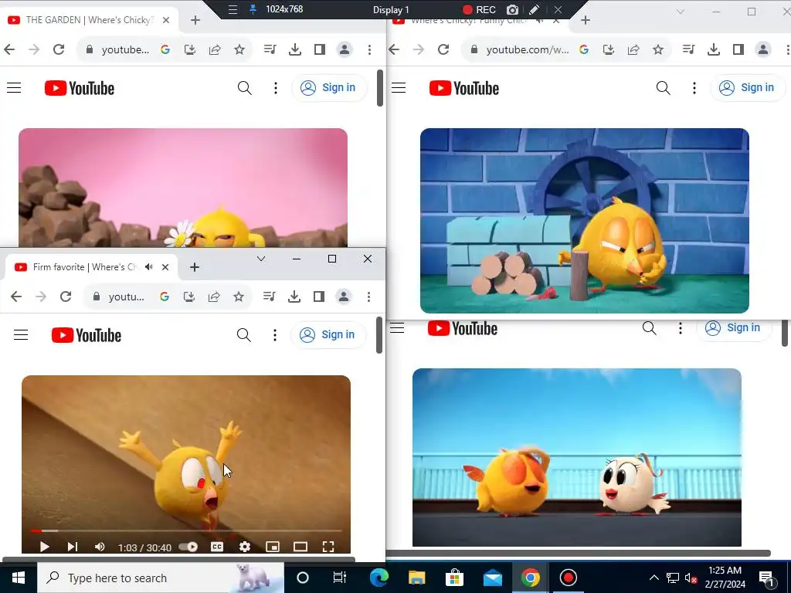Screen dimensions: 791x593
Task: Open Microsoft Edge from taskbar
Action: tap(379, 578)
